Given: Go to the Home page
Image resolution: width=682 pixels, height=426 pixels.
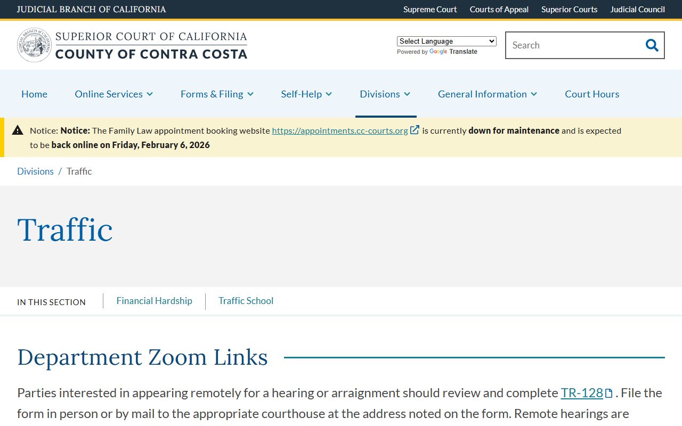Looking at the screenshot, I should (x=34, y=94).
